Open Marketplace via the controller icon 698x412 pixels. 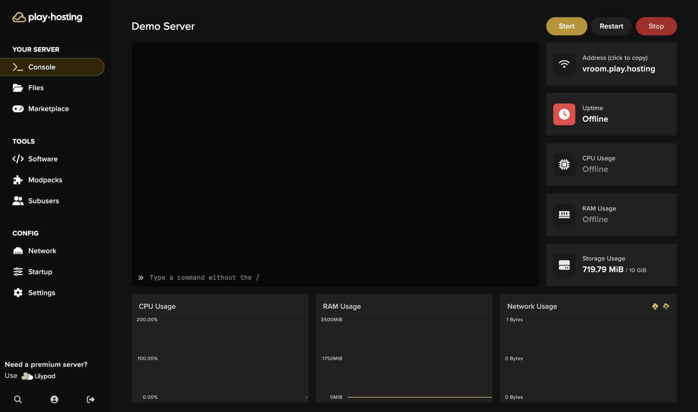(x=18, y=108)
